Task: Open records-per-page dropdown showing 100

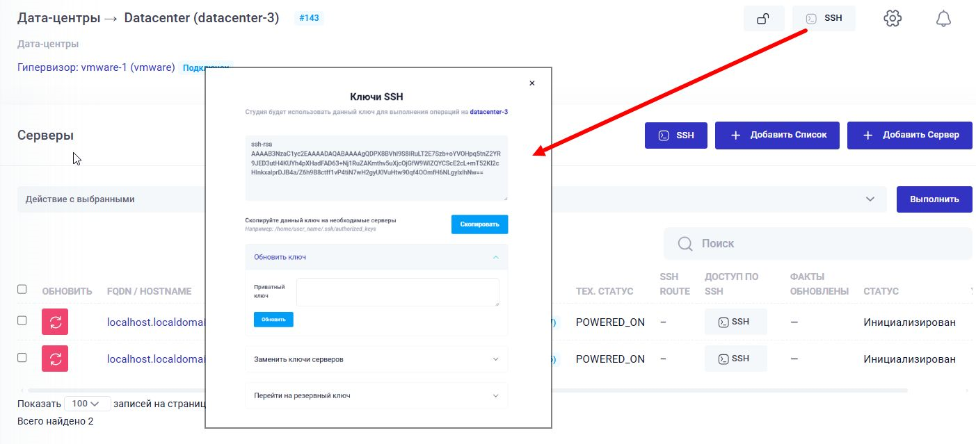Action: [87, 404]
